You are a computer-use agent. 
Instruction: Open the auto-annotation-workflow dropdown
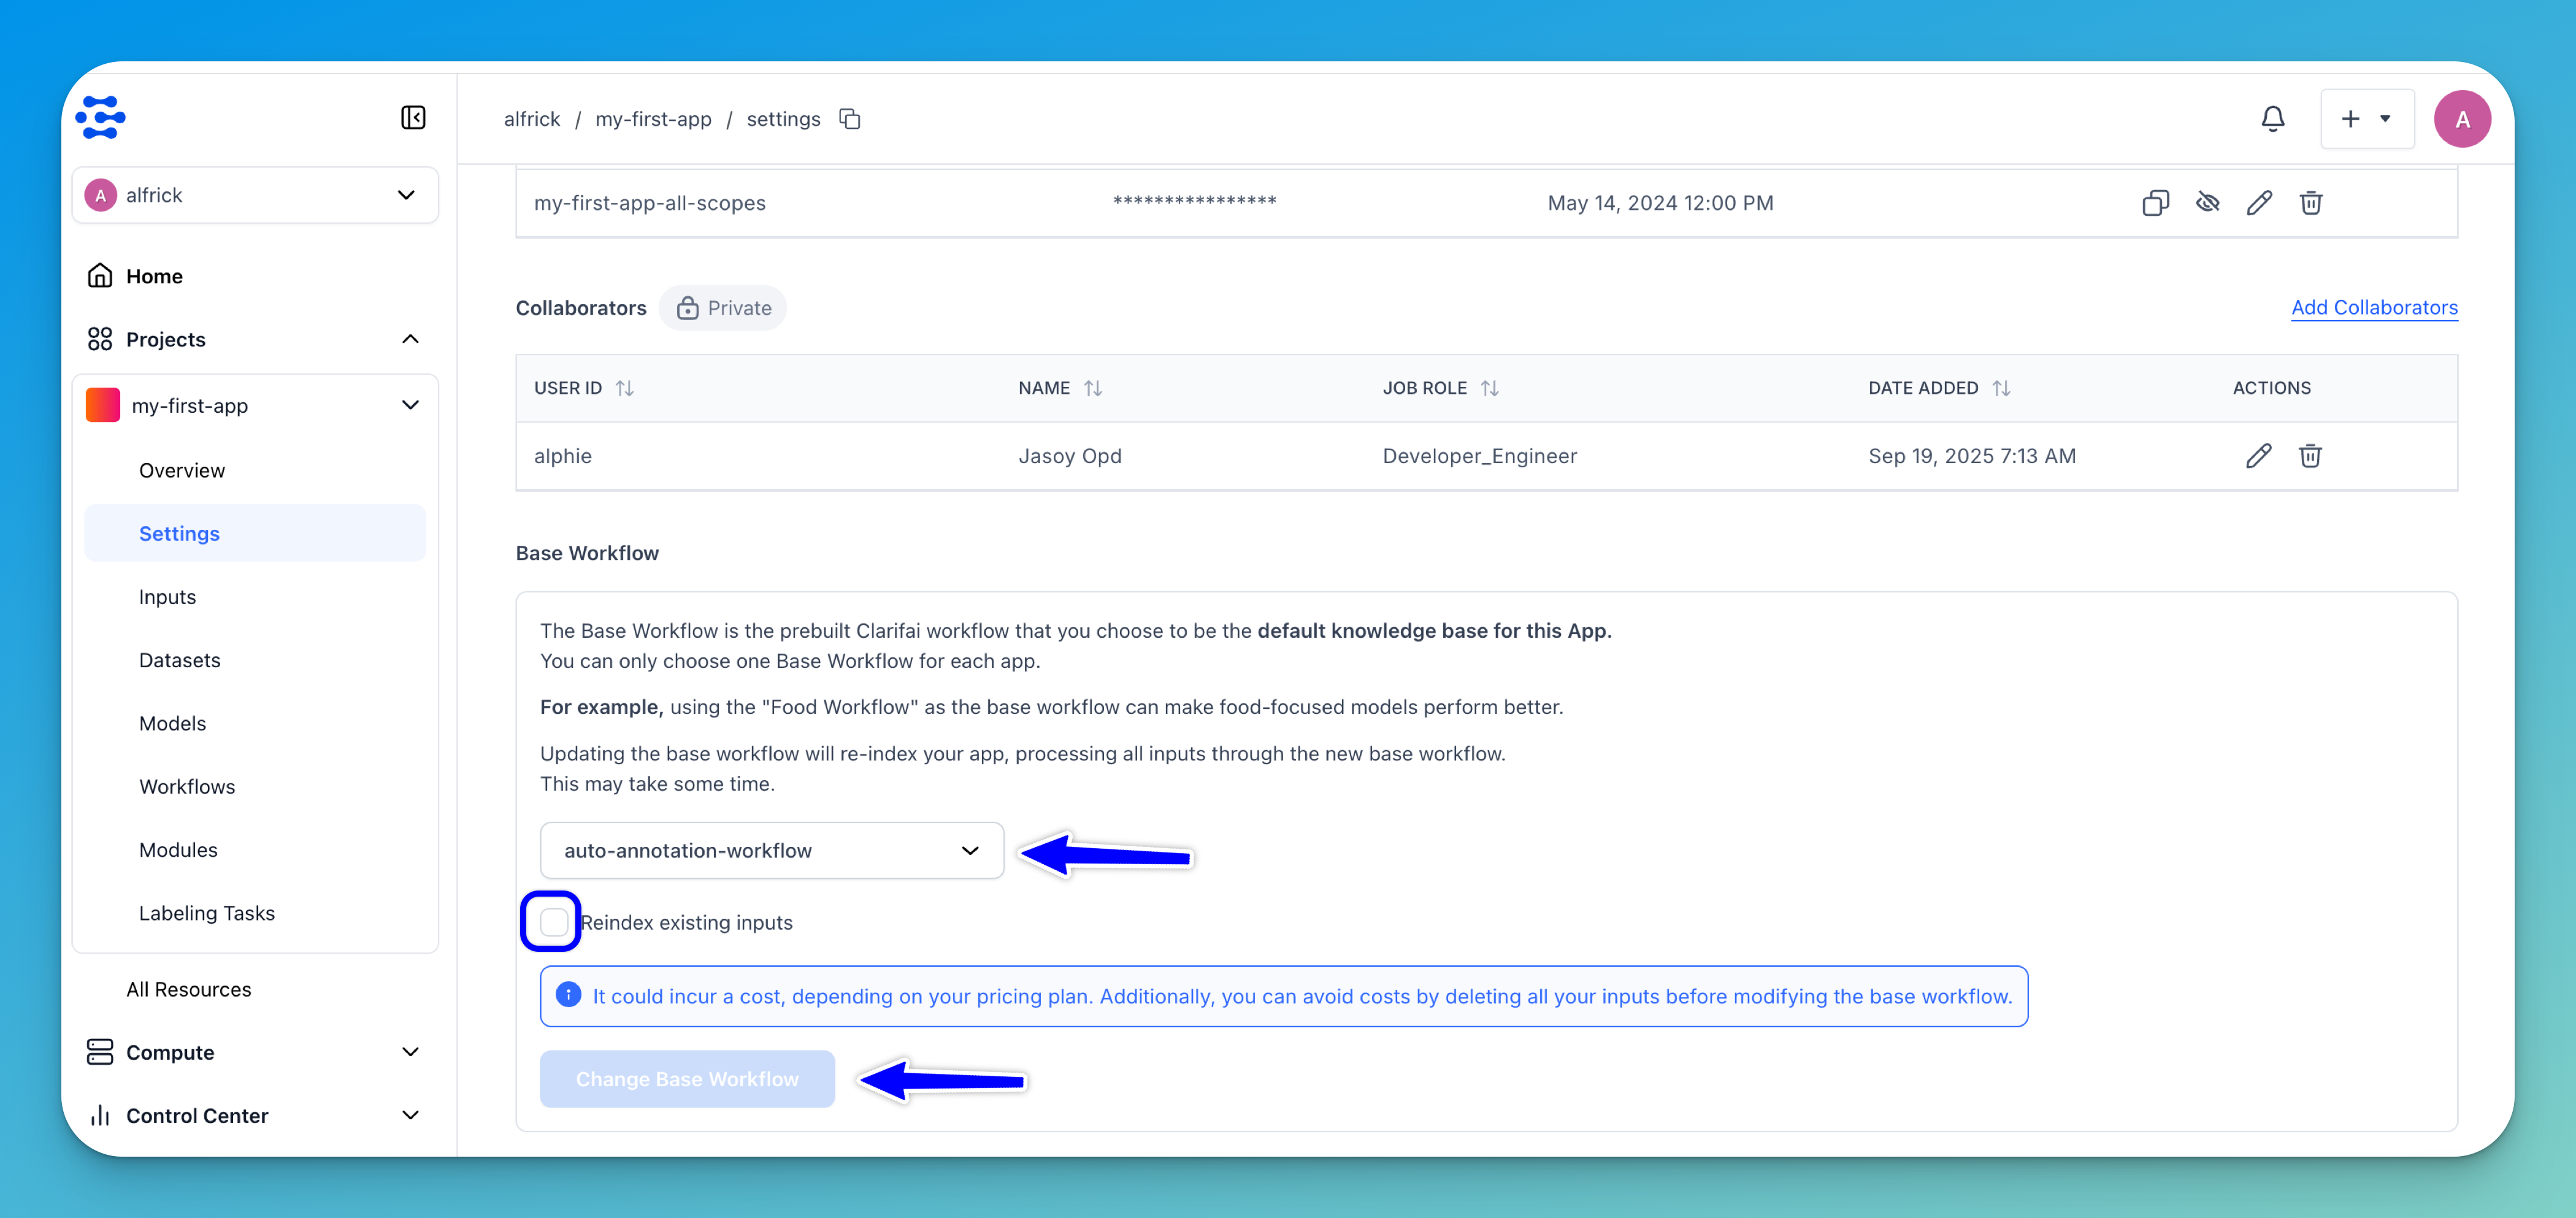tap(771, 850)
